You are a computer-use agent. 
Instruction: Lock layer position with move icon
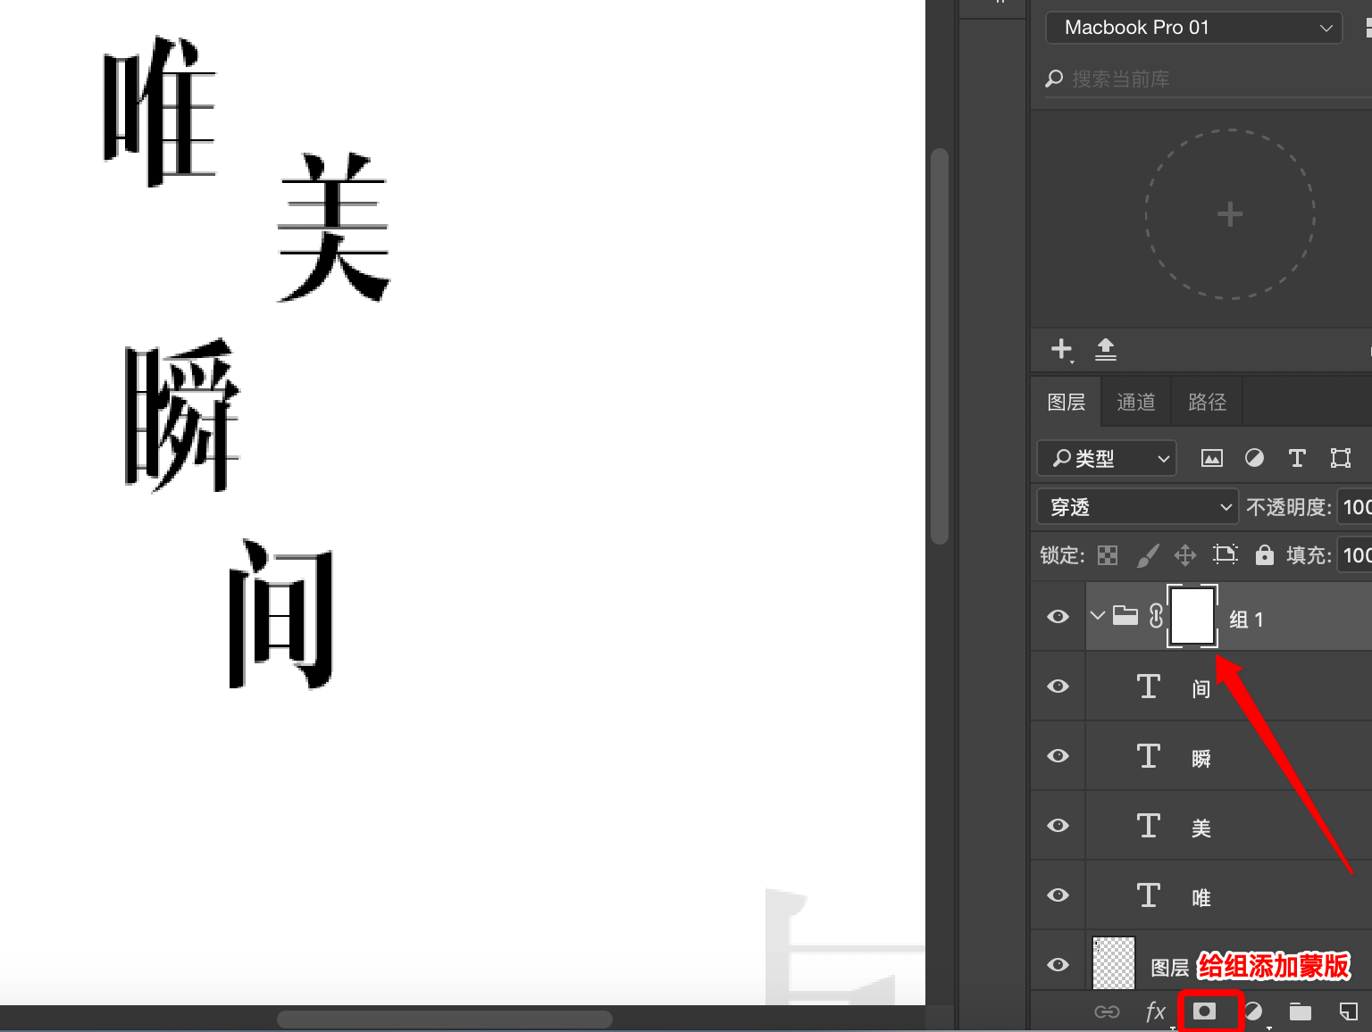pyautogui.click(x=1185, y=555)
